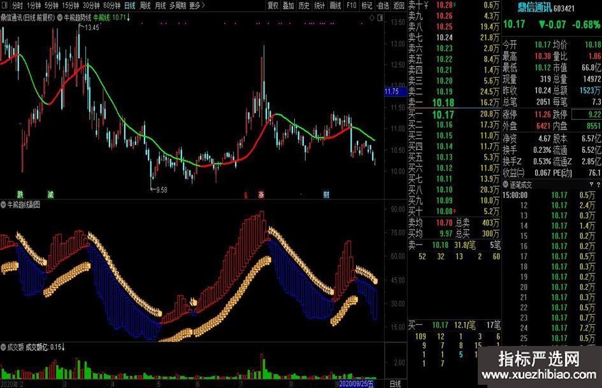Screen dimensions: 602x388
Task: Click the 财 financial marker
Action: [326, 194]
